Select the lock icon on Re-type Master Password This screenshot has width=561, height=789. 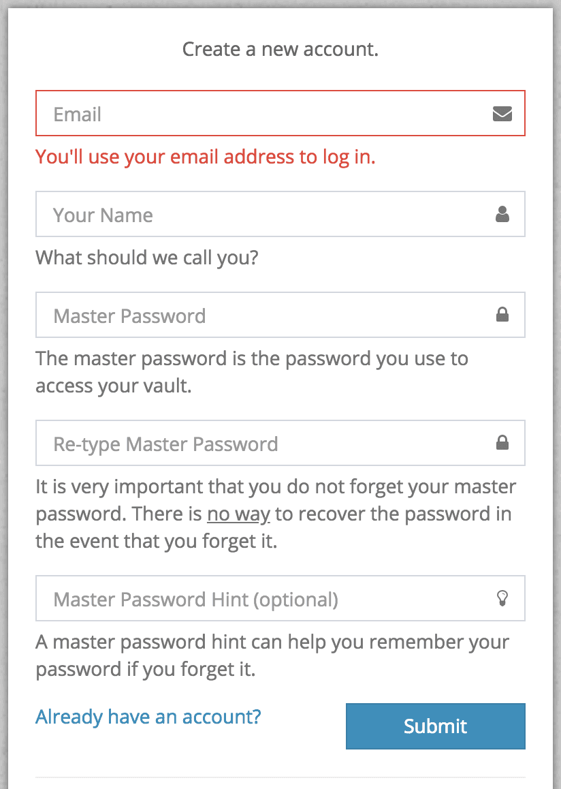click(502, 443)
